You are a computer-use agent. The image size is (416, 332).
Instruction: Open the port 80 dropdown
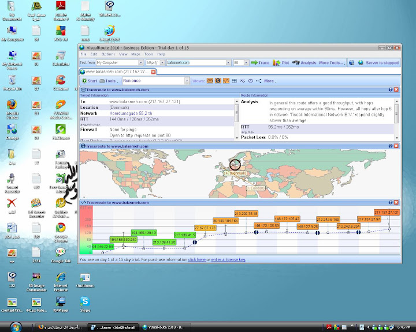[245, 63]
